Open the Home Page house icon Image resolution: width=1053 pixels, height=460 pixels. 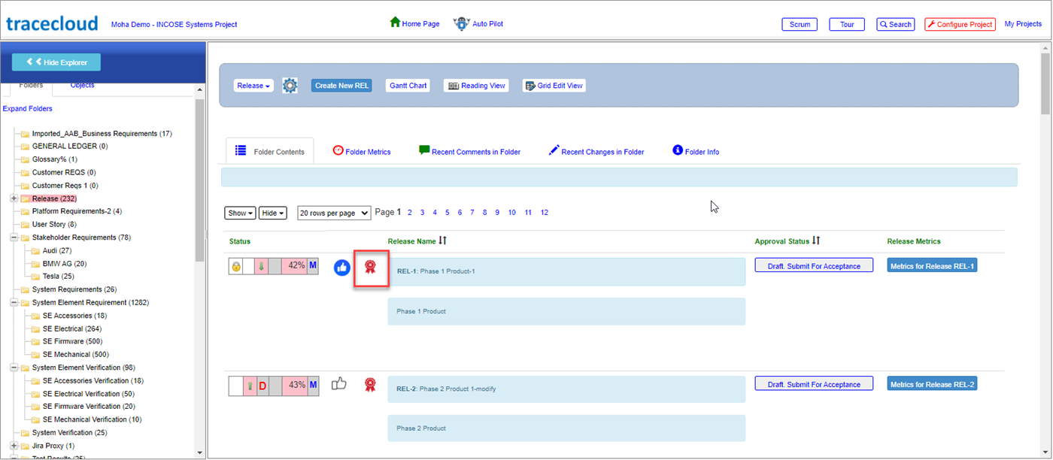395,23
